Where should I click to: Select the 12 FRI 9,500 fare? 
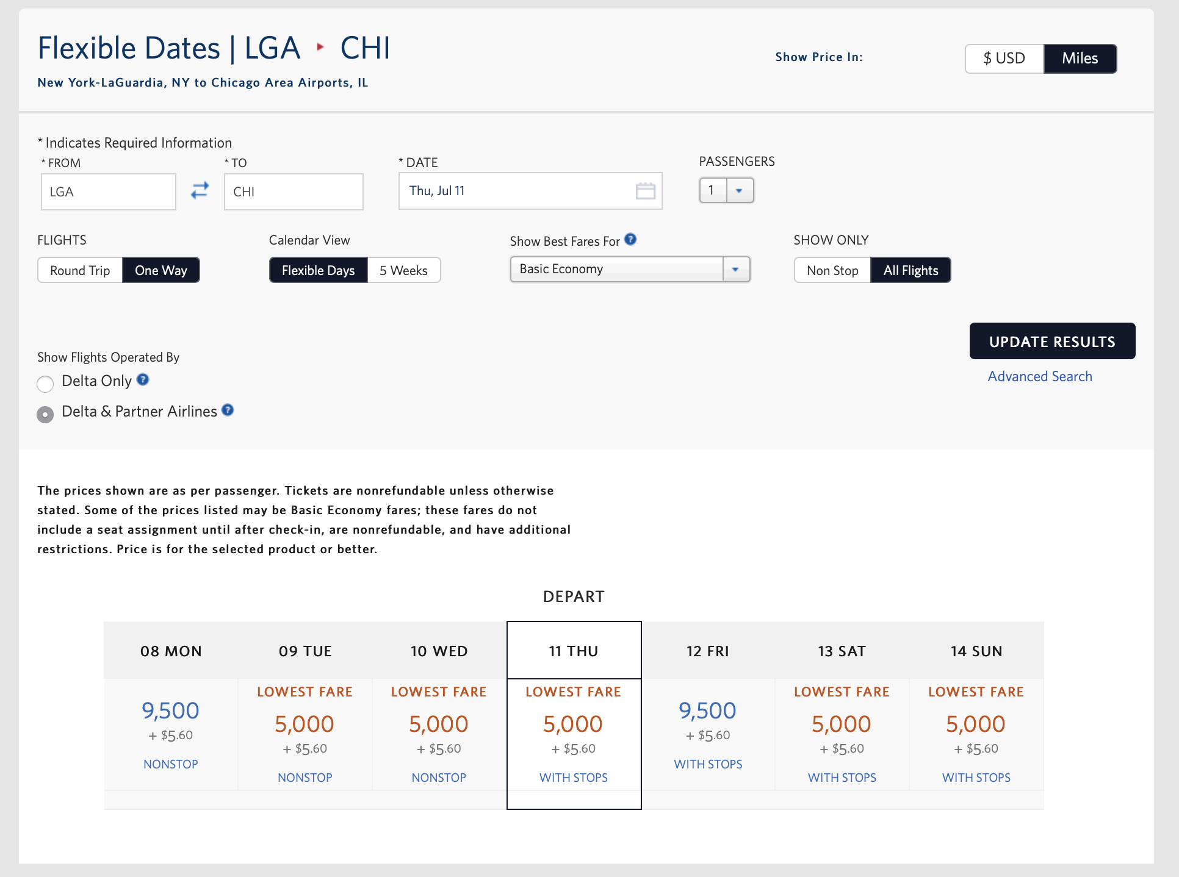708,734
